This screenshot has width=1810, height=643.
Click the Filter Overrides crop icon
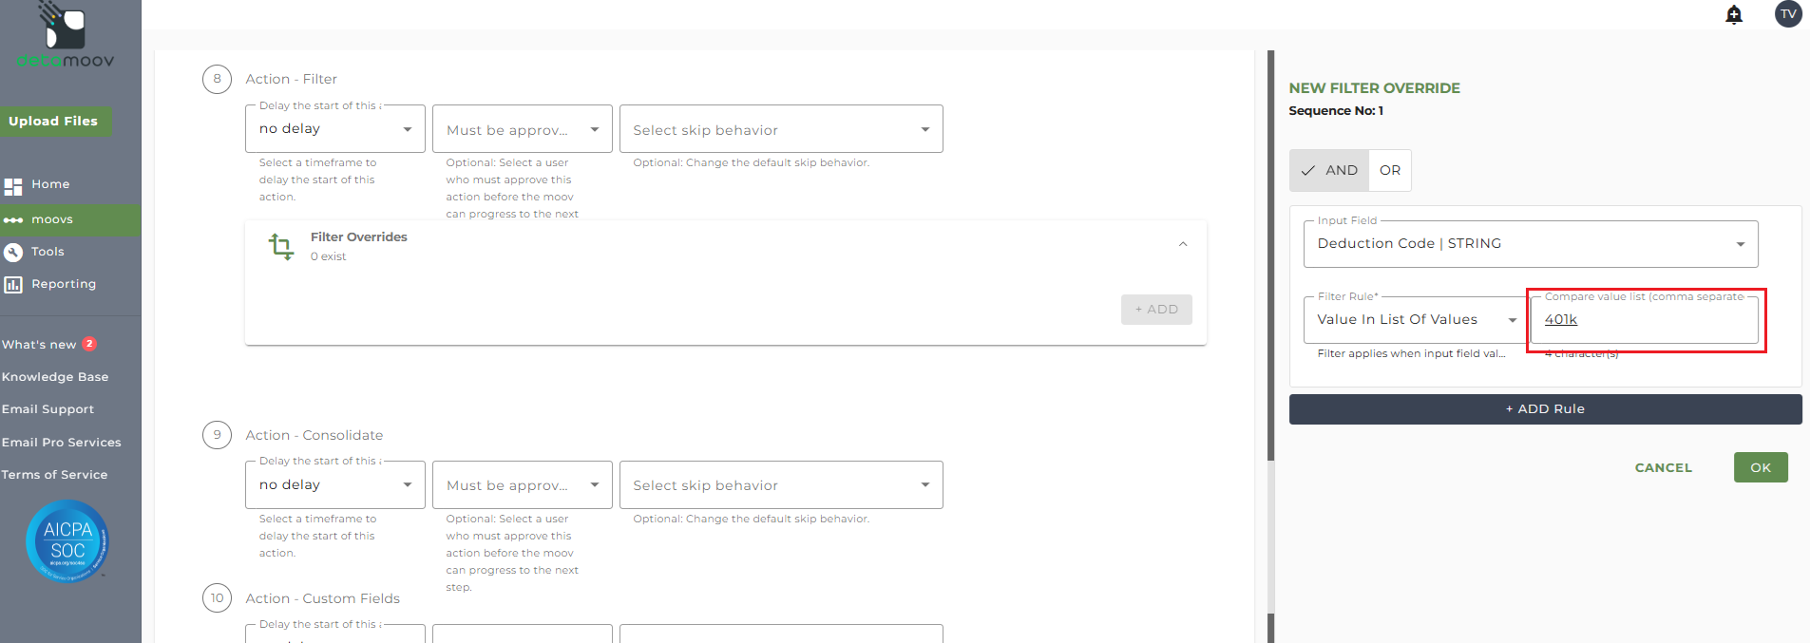[281, 246]
